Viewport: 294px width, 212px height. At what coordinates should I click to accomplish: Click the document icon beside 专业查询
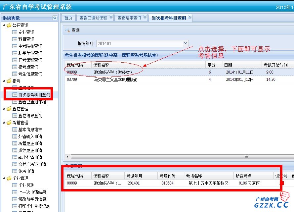pos(14,32)
